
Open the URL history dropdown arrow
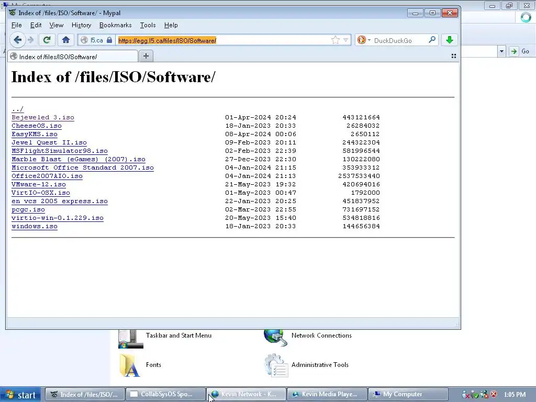(x=345, y=40)
